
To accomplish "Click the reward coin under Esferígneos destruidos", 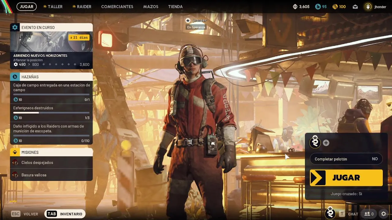I will [x=16, y=118].
